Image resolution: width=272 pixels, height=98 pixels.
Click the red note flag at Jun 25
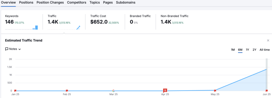pos(267,91)
